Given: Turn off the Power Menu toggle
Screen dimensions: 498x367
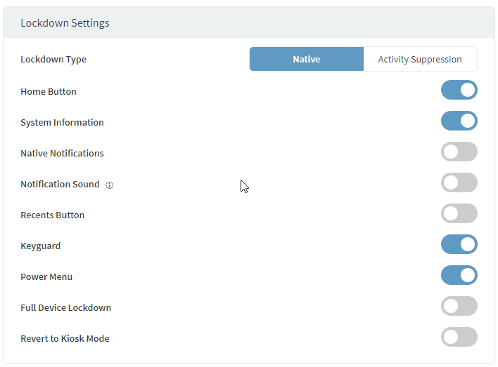Looking at the screenshot, I should tap(459, 276).
